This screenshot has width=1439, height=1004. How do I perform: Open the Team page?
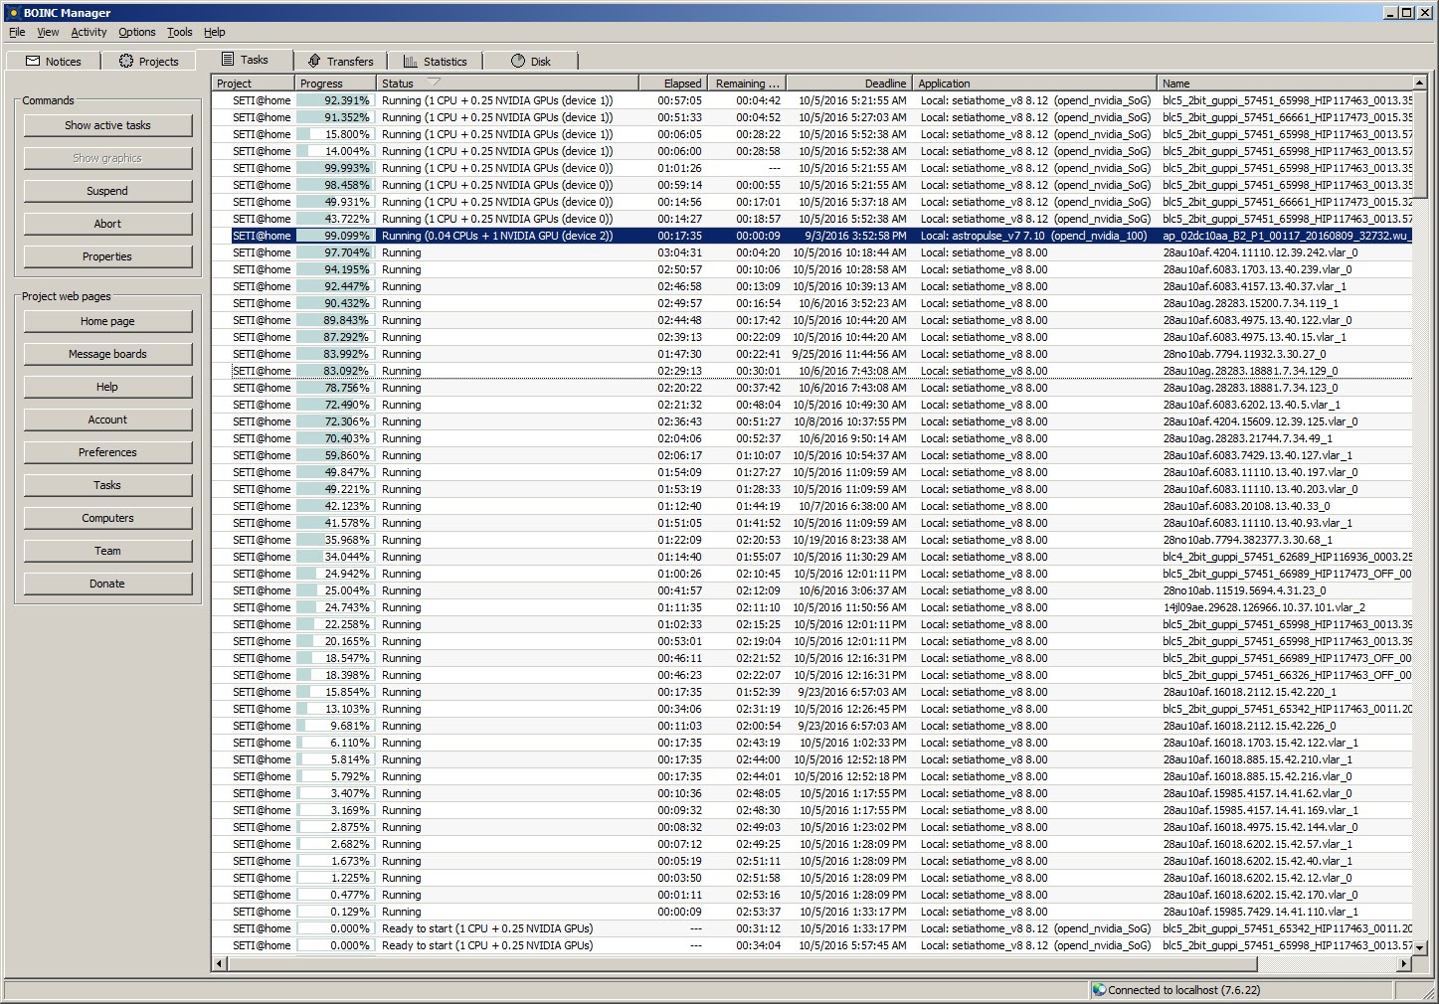(107, 551)
